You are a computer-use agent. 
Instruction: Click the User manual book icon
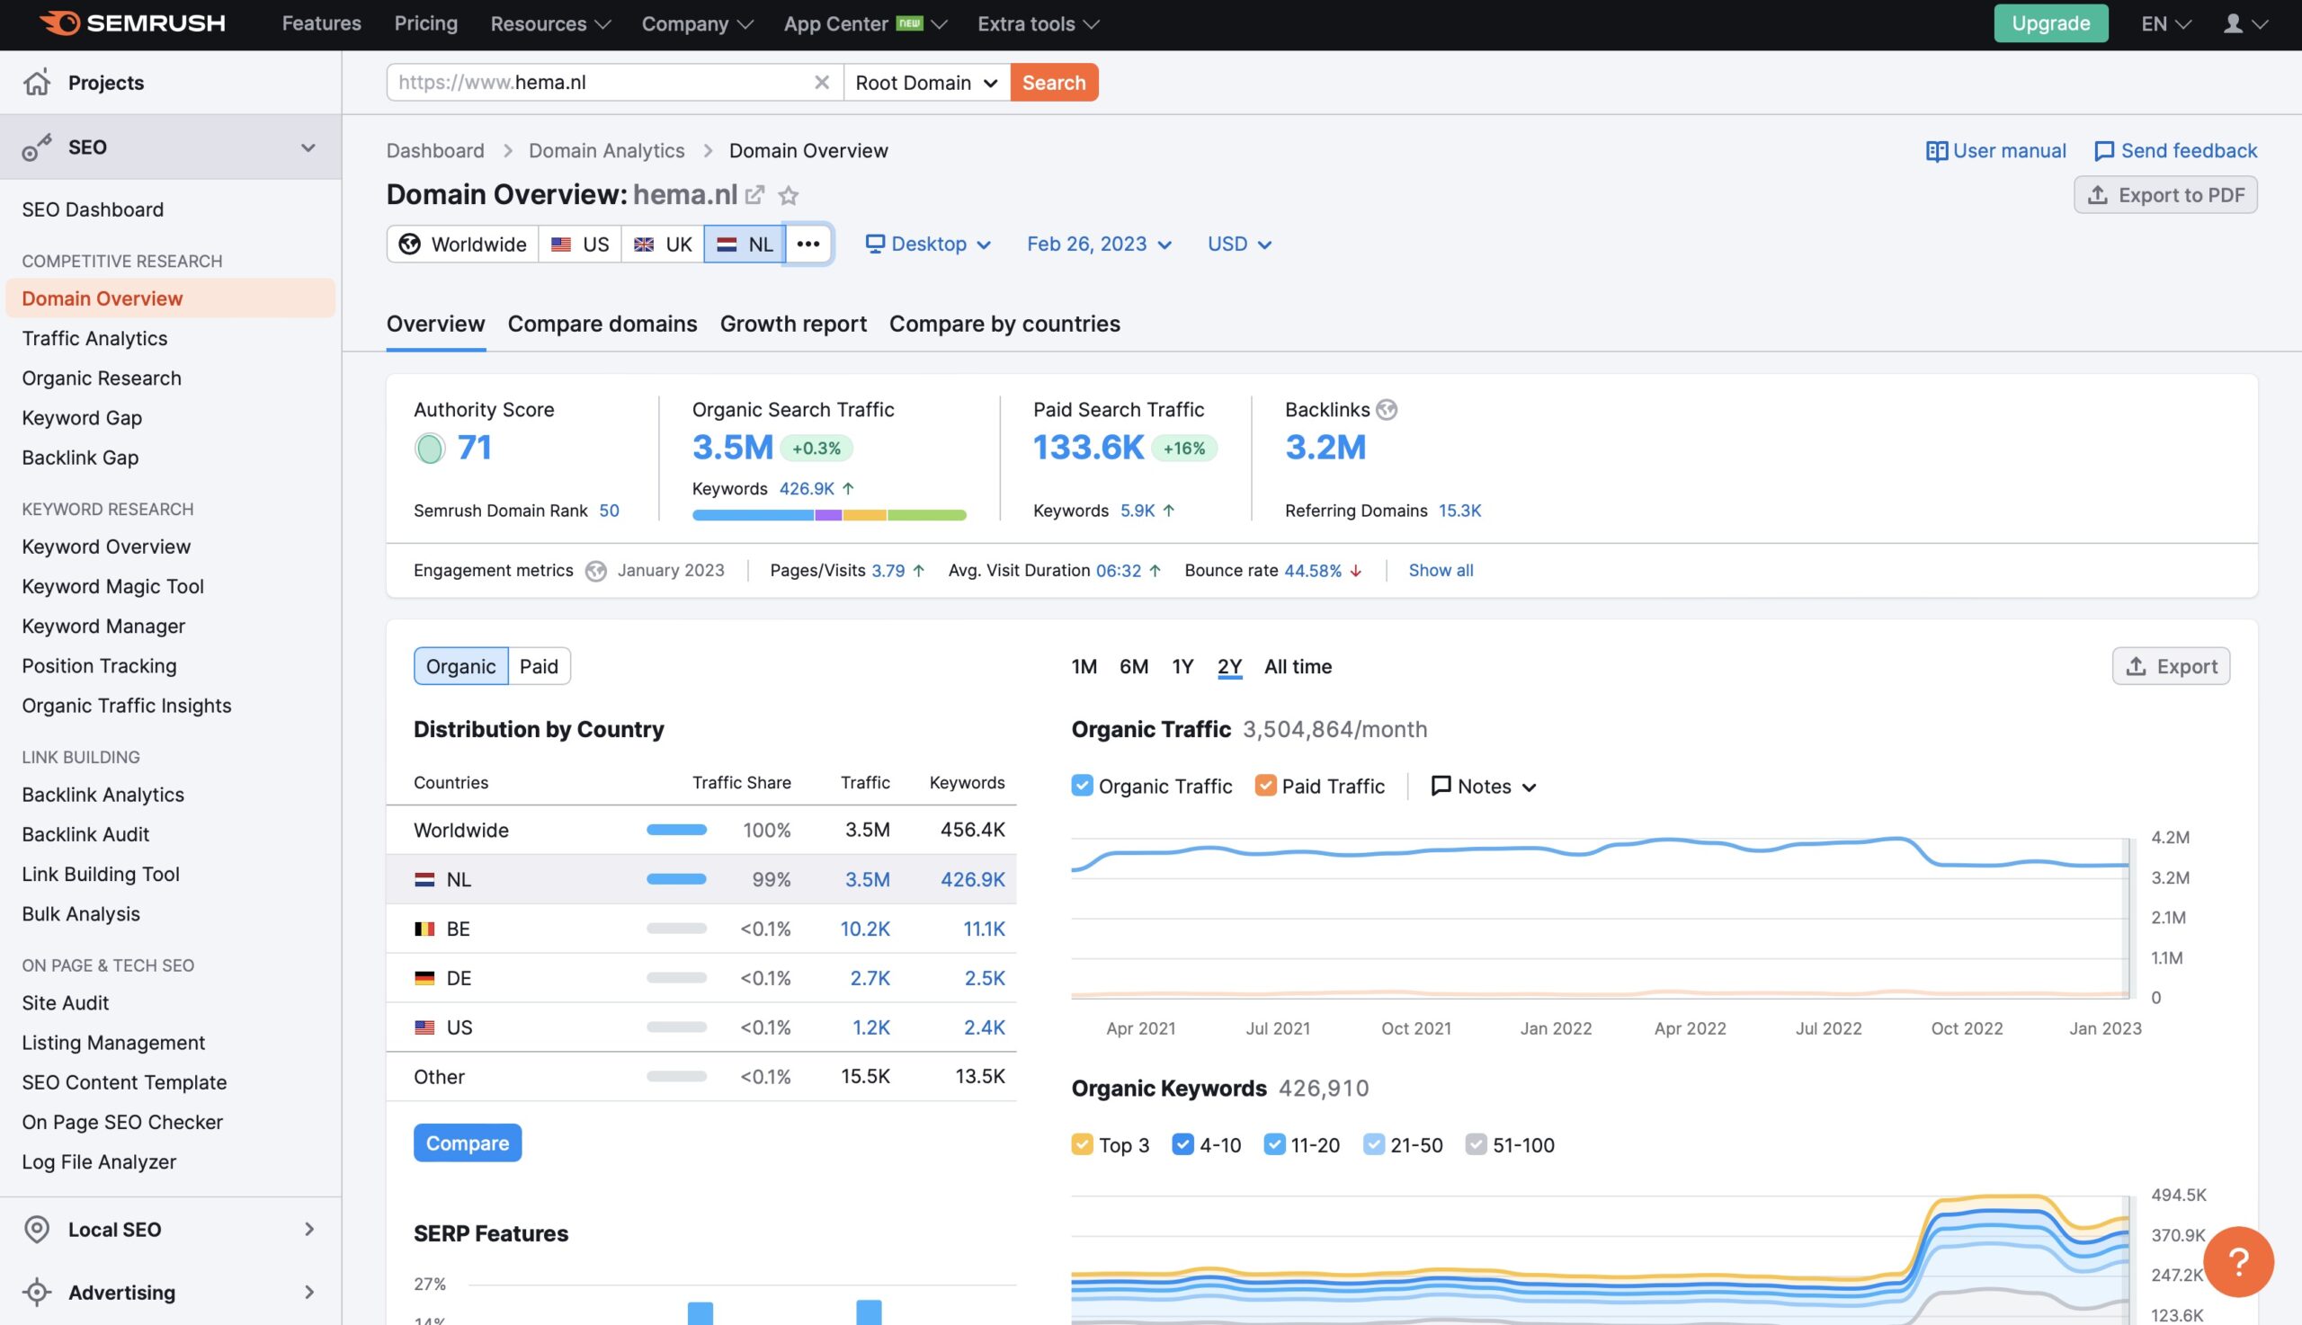point(1936,151)
